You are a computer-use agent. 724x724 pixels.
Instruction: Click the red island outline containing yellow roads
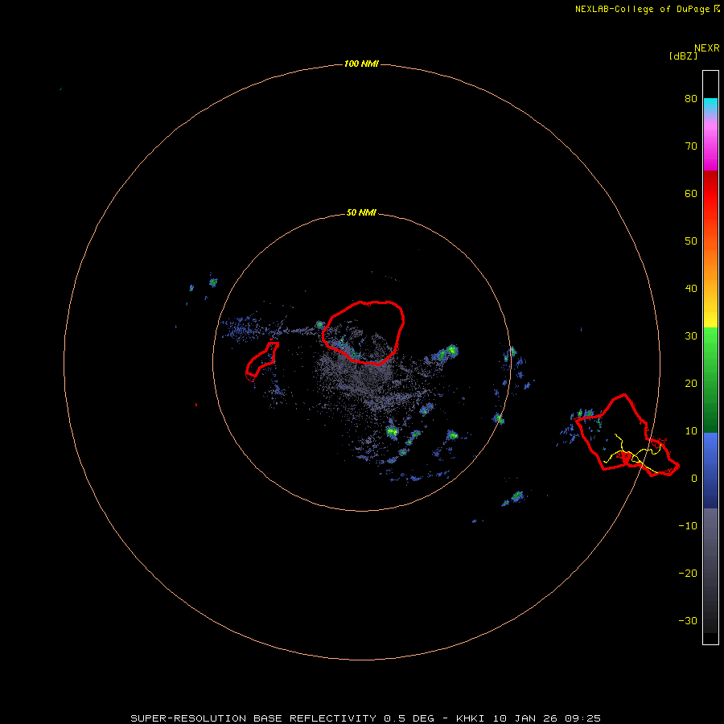[627, 435]
